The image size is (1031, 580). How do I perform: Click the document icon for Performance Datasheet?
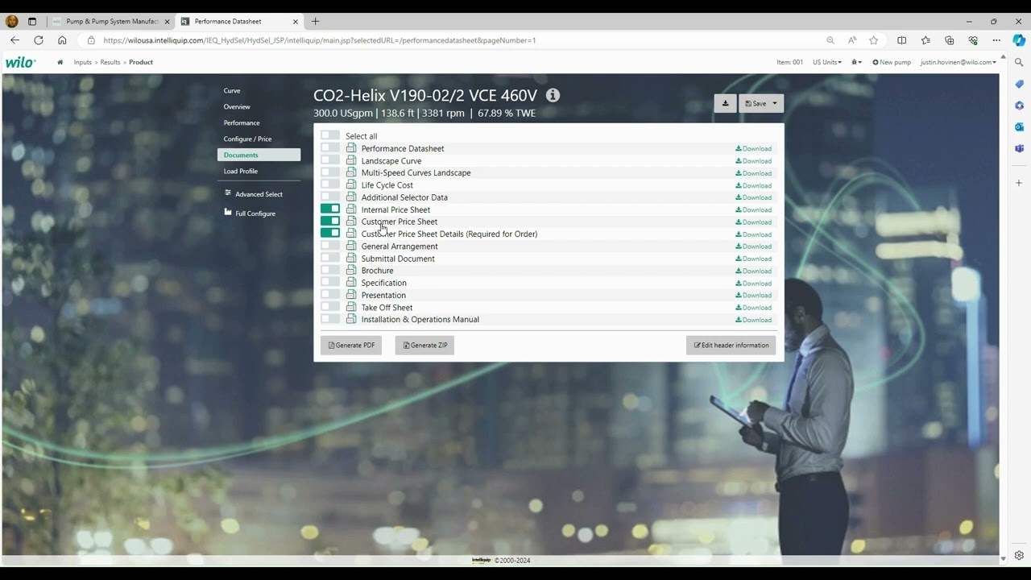point(351,148)
